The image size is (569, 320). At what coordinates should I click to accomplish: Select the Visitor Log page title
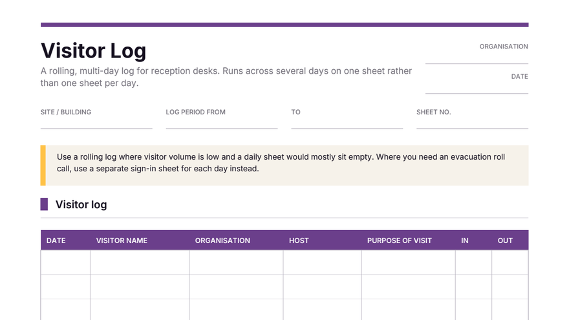click(94, 50)
